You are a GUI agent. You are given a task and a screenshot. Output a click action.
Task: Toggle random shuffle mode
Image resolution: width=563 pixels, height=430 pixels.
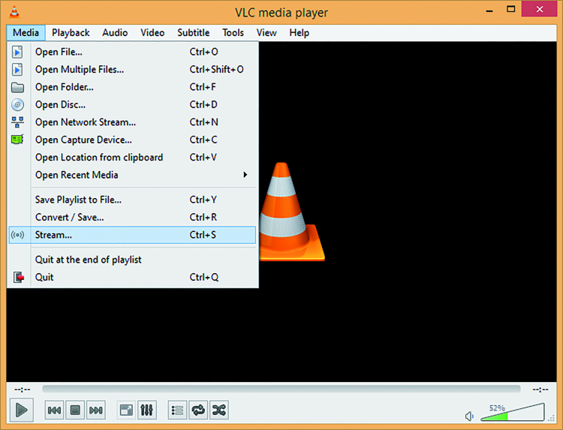coord(219,410)
